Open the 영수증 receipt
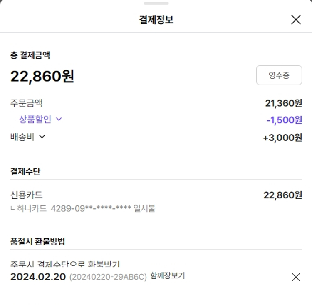This screenshot has height=305, width=312. click(x=279, y=75)
